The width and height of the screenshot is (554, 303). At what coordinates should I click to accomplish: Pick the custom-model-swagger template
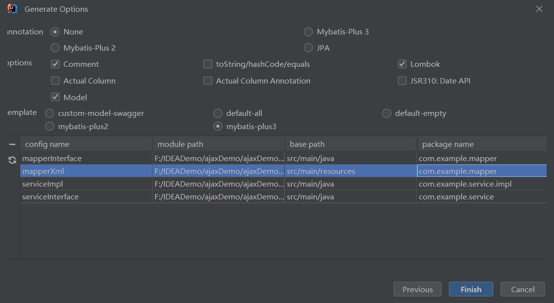50,113
